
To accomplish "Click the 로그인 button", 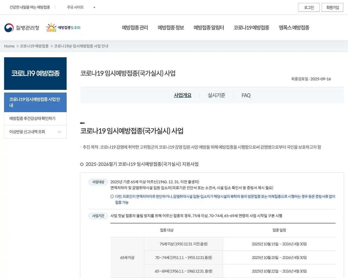I will click(x=309, y=7).
